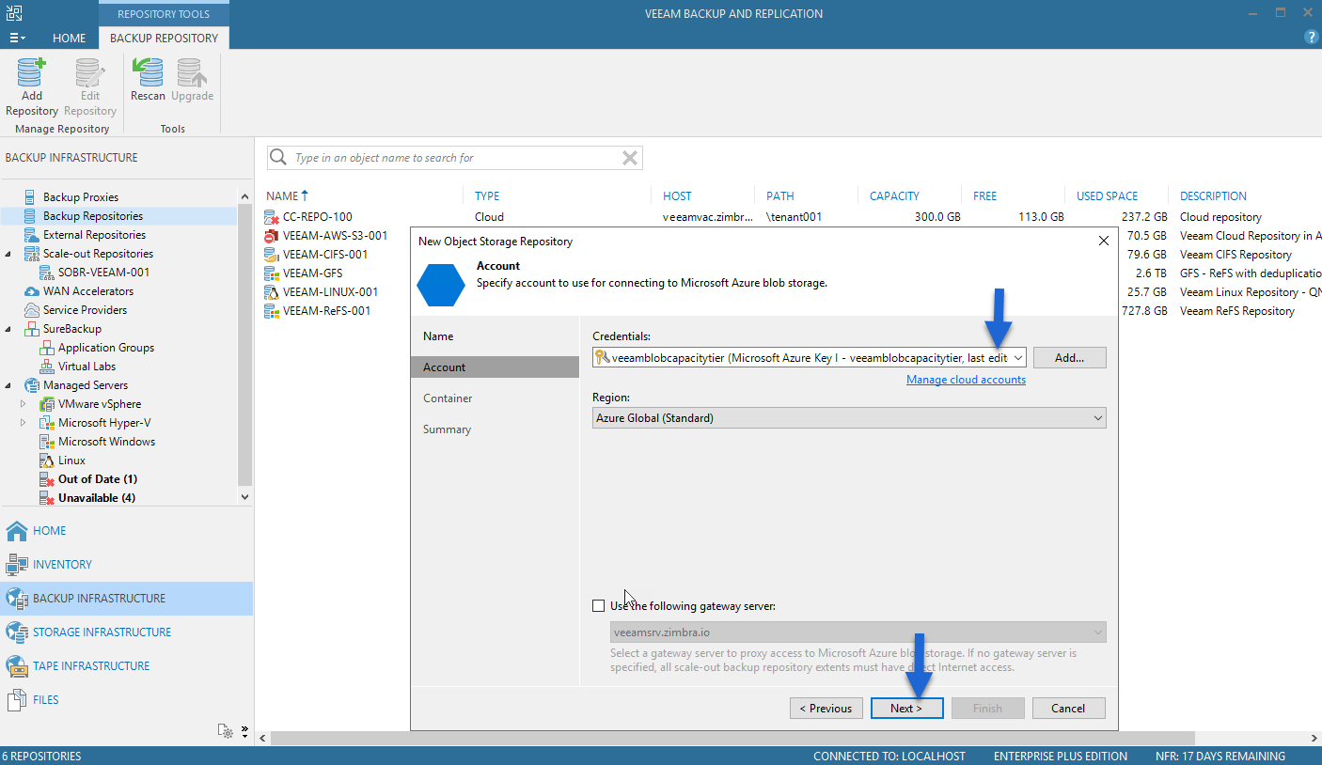Screen dimensions: 1322x765
Task: Select the VEEAM-CIFS-001 repository row
Action: [325, 255]
